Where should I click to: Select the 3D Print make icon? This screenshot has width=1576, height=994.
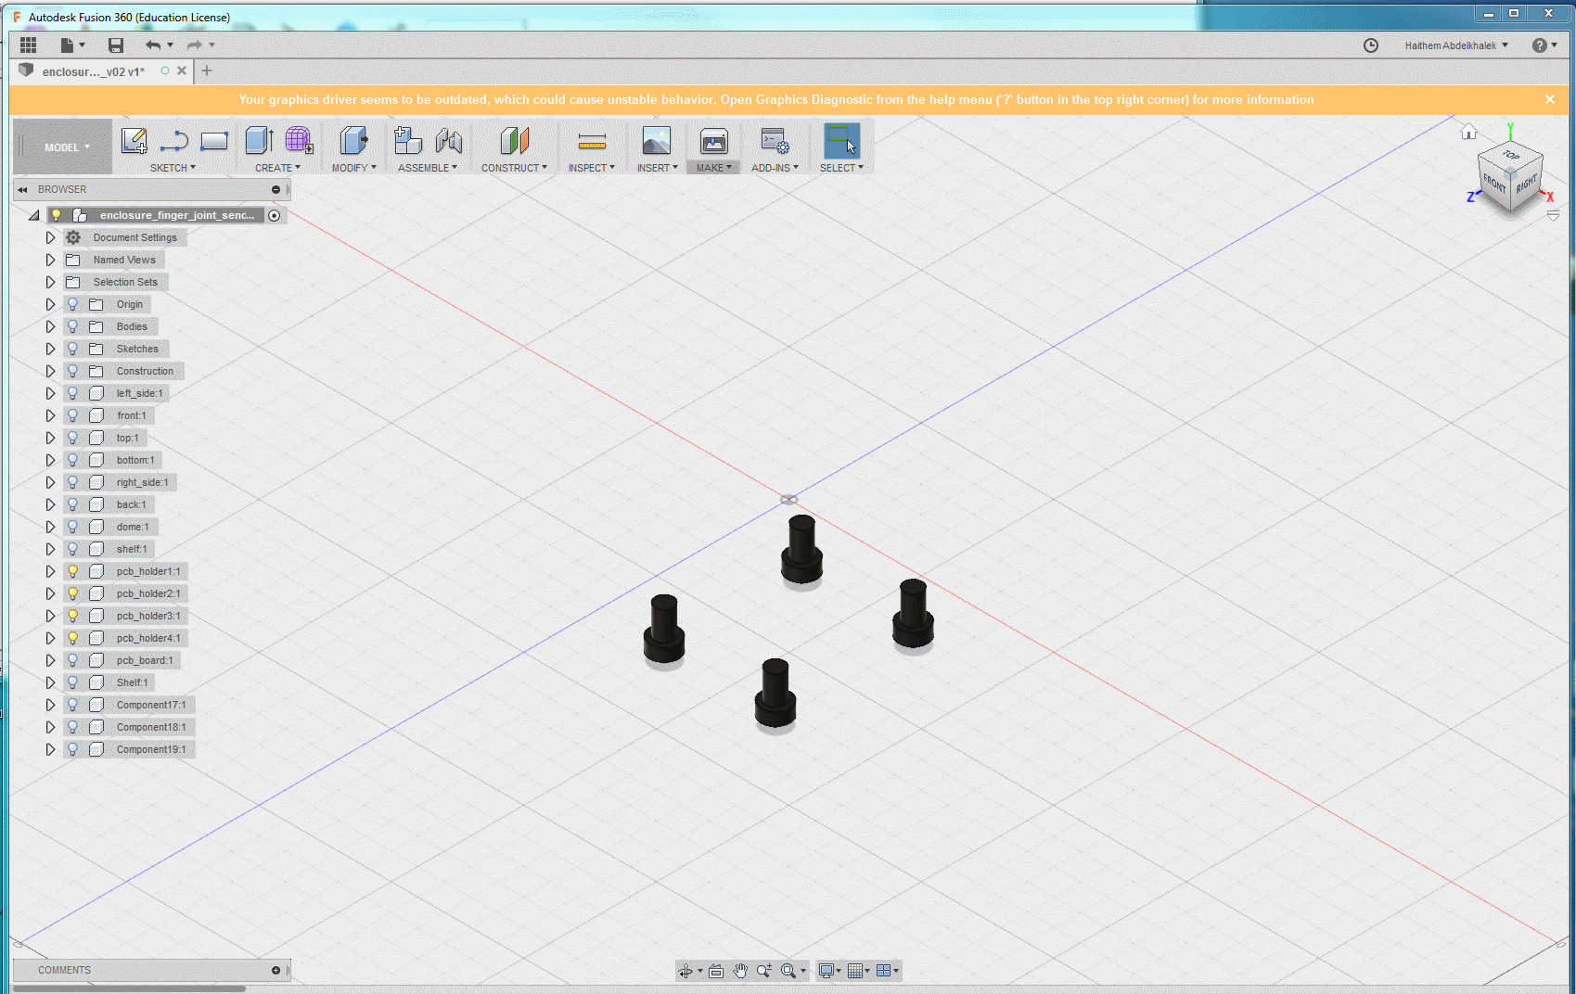tap(714, 141)
